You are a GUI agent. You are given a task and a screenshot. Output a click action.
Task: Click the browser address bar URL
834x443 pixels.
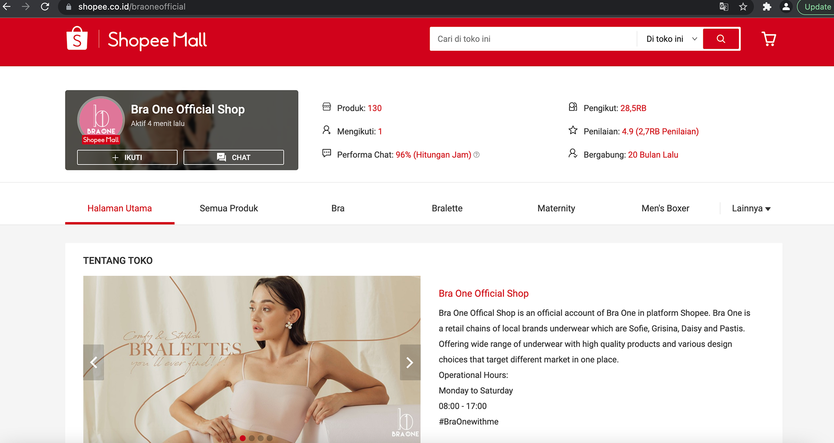click(132, 7)
